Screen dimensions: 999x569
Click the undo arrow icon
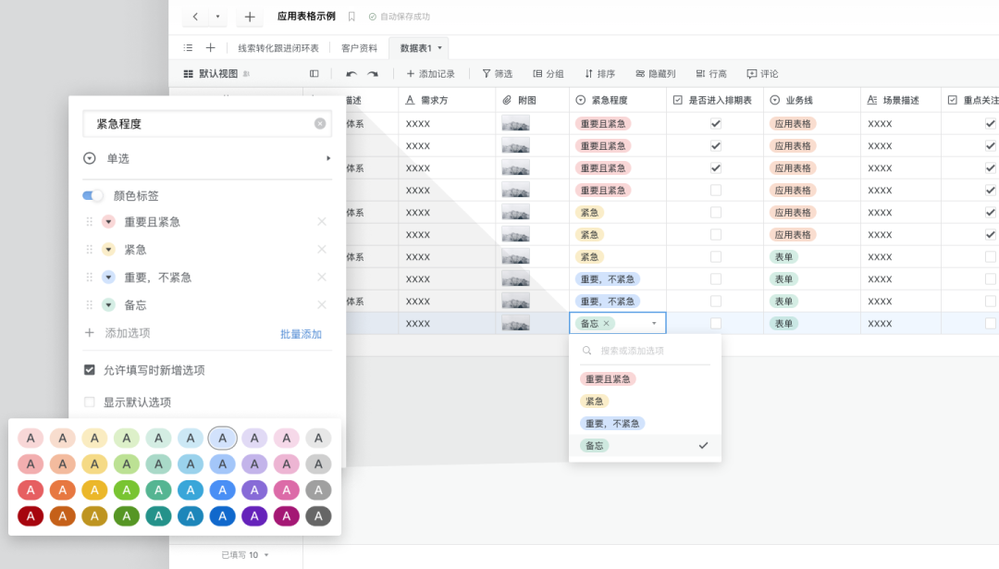[x=352, y=73]
